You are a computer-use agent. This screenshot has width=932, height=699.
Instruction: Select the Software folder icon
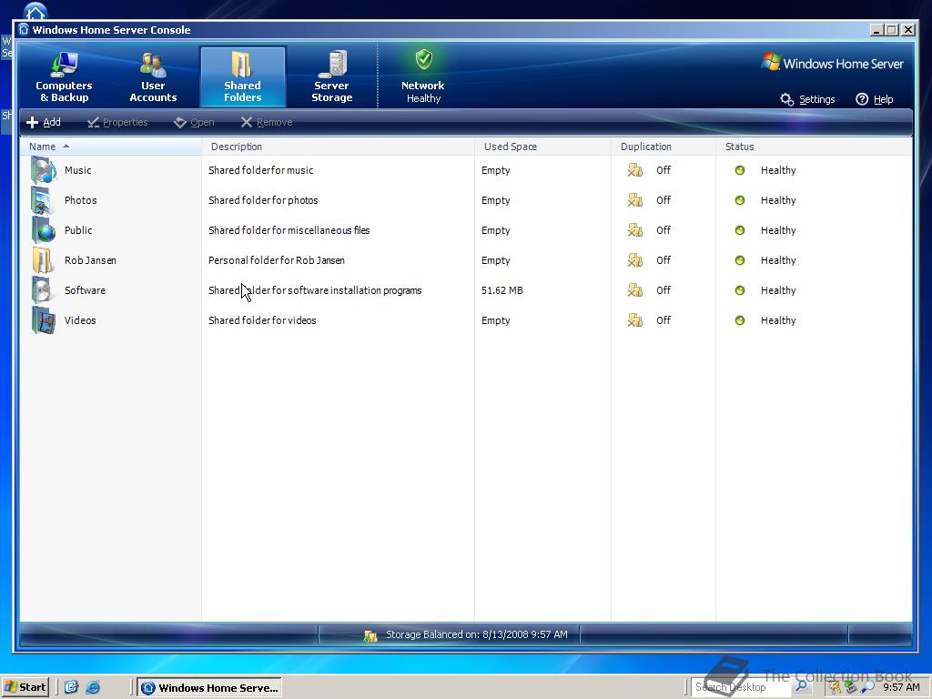[x=44, y=290]
